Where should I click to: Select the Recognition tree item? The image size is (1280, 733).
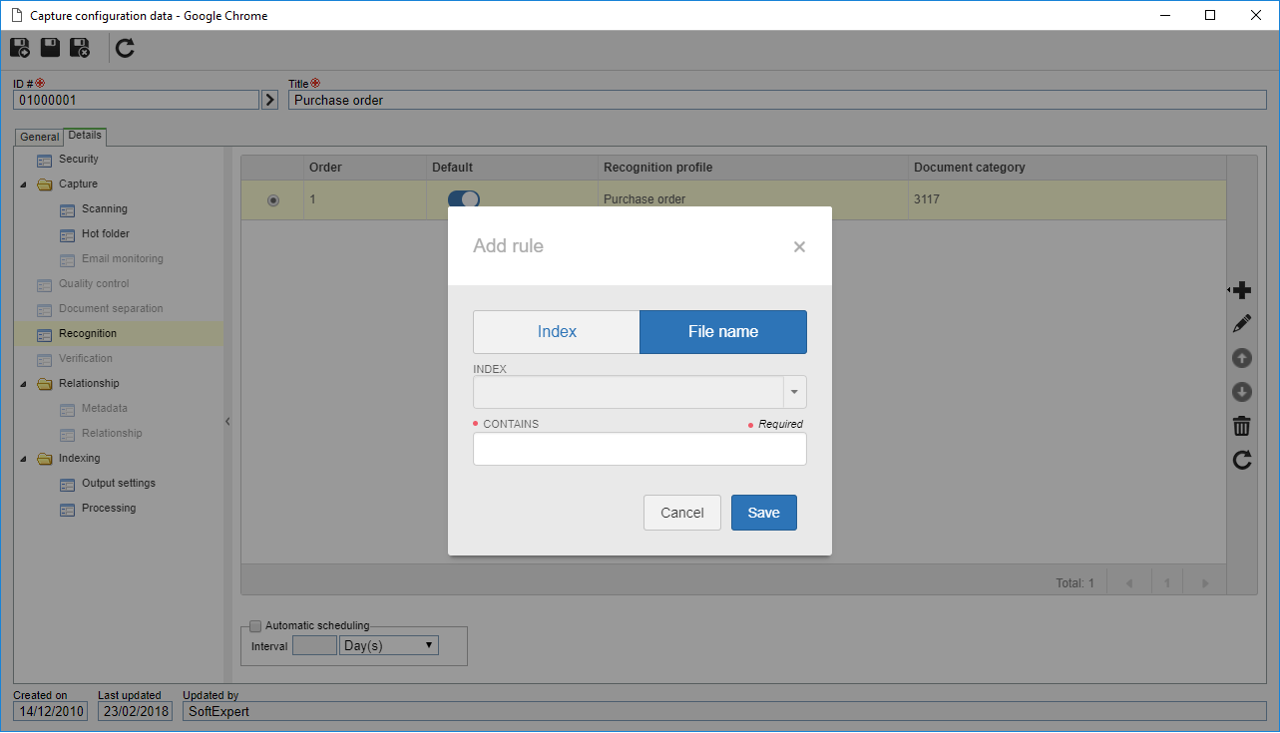(88, 333)
